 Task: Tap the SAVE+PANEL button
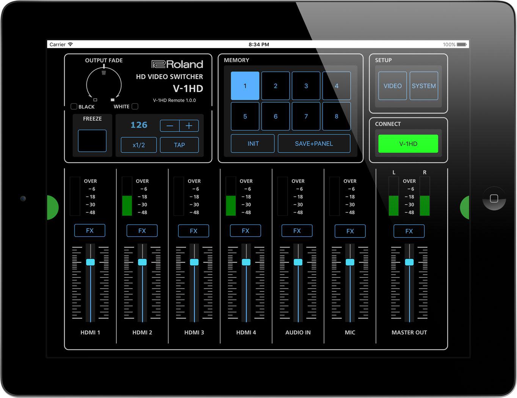click(x=314, y=144)
